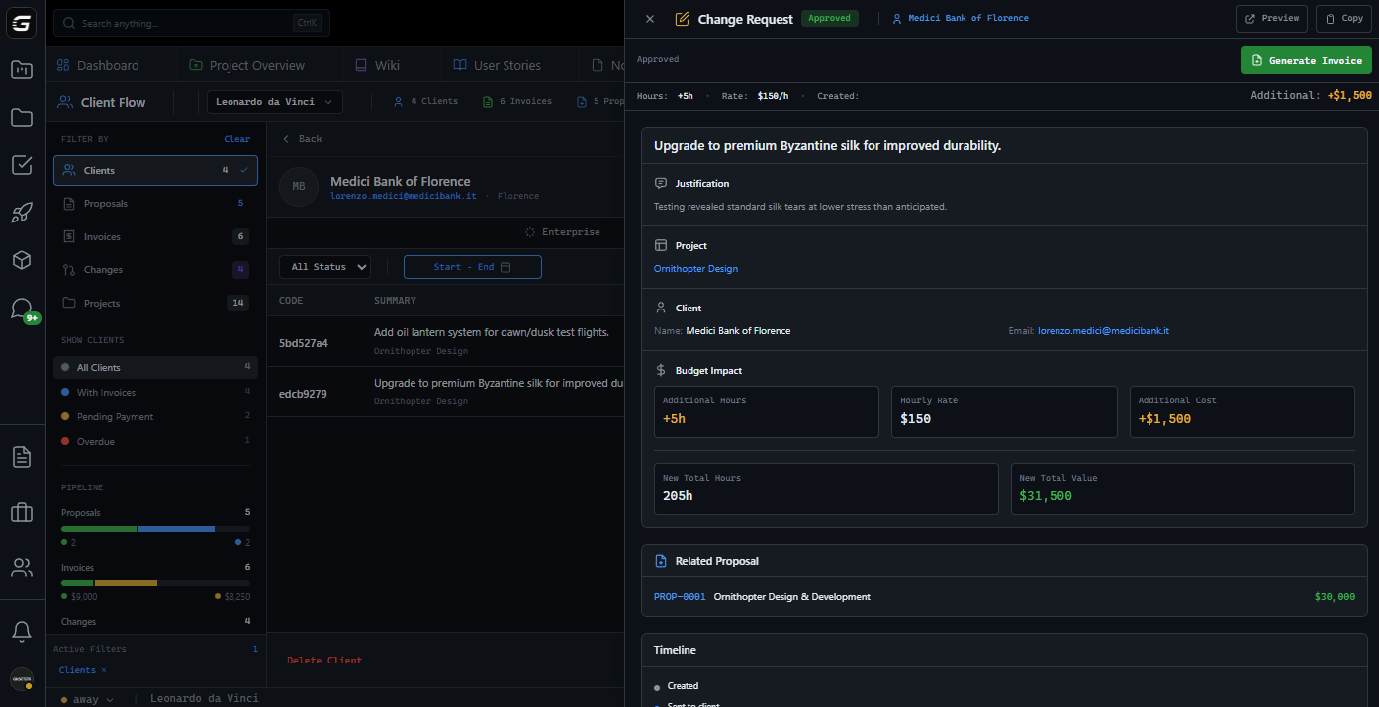The image size is (1379, 707).
Task: Open the chat messages icon with 9+ badge
Action: point(22,309)
